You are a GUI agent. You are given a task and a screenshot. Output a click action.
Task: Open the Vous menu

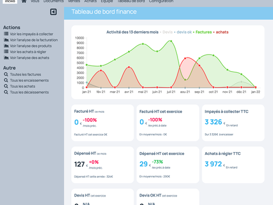pos(35,1)
